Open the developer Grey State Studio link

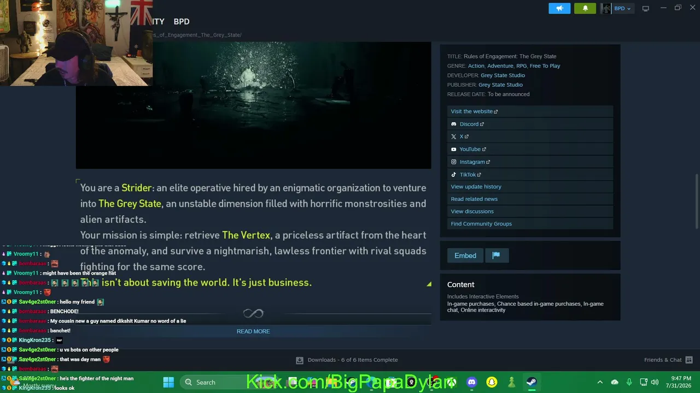[503, 75]
